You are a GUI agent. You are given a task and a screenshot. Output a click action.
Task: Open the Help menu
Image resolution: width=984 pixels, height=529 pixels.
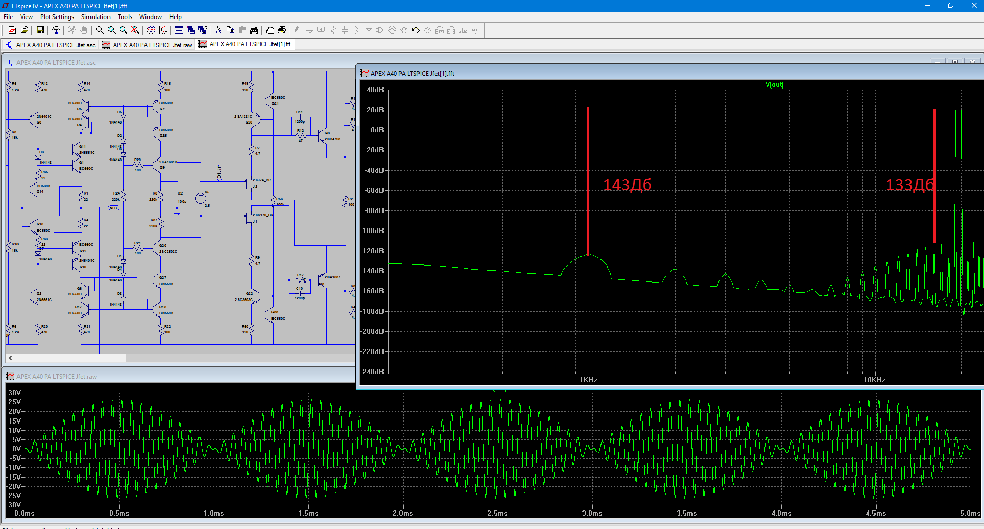tap(175, 17)
